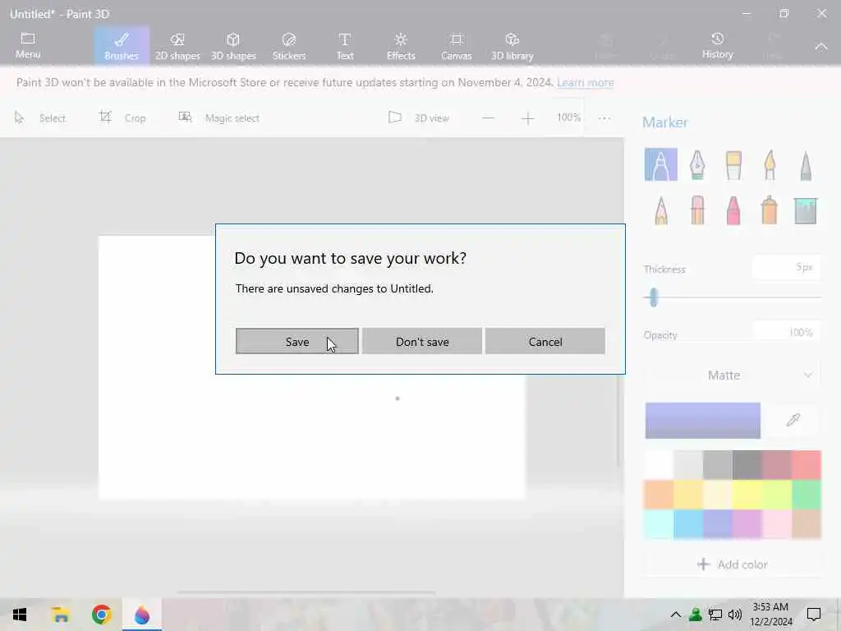The width and height of the screenshot is (841, 631).
Task: Open the Text tool tab
Action: click(345, 46)
